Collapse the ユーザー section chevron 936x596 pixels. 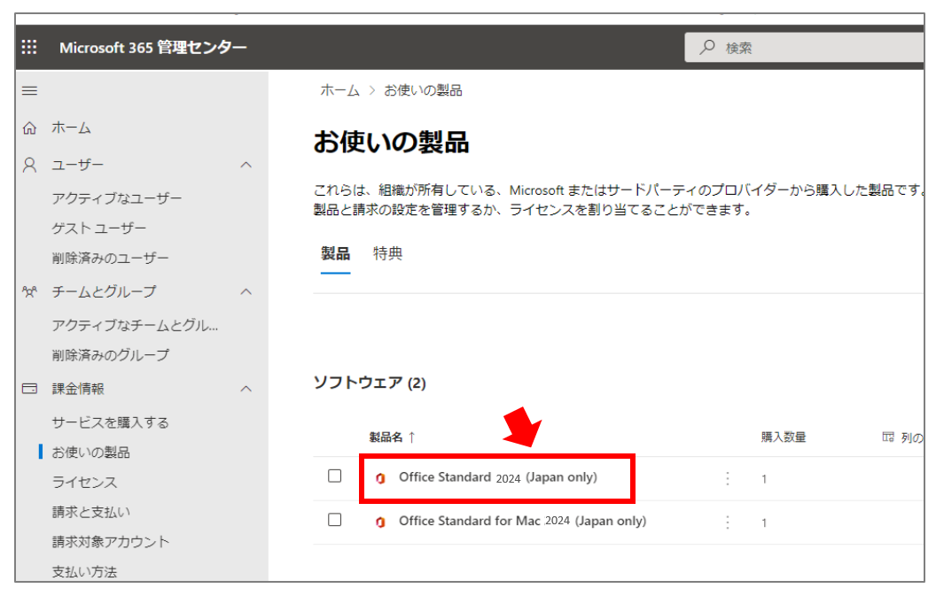click(246, 166)
